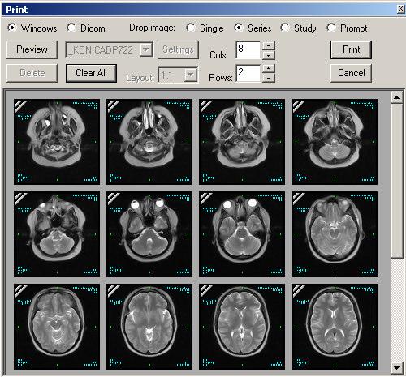Select the Windows printing radio button
The width and height of the screenshot is (406, 377).
12,28
